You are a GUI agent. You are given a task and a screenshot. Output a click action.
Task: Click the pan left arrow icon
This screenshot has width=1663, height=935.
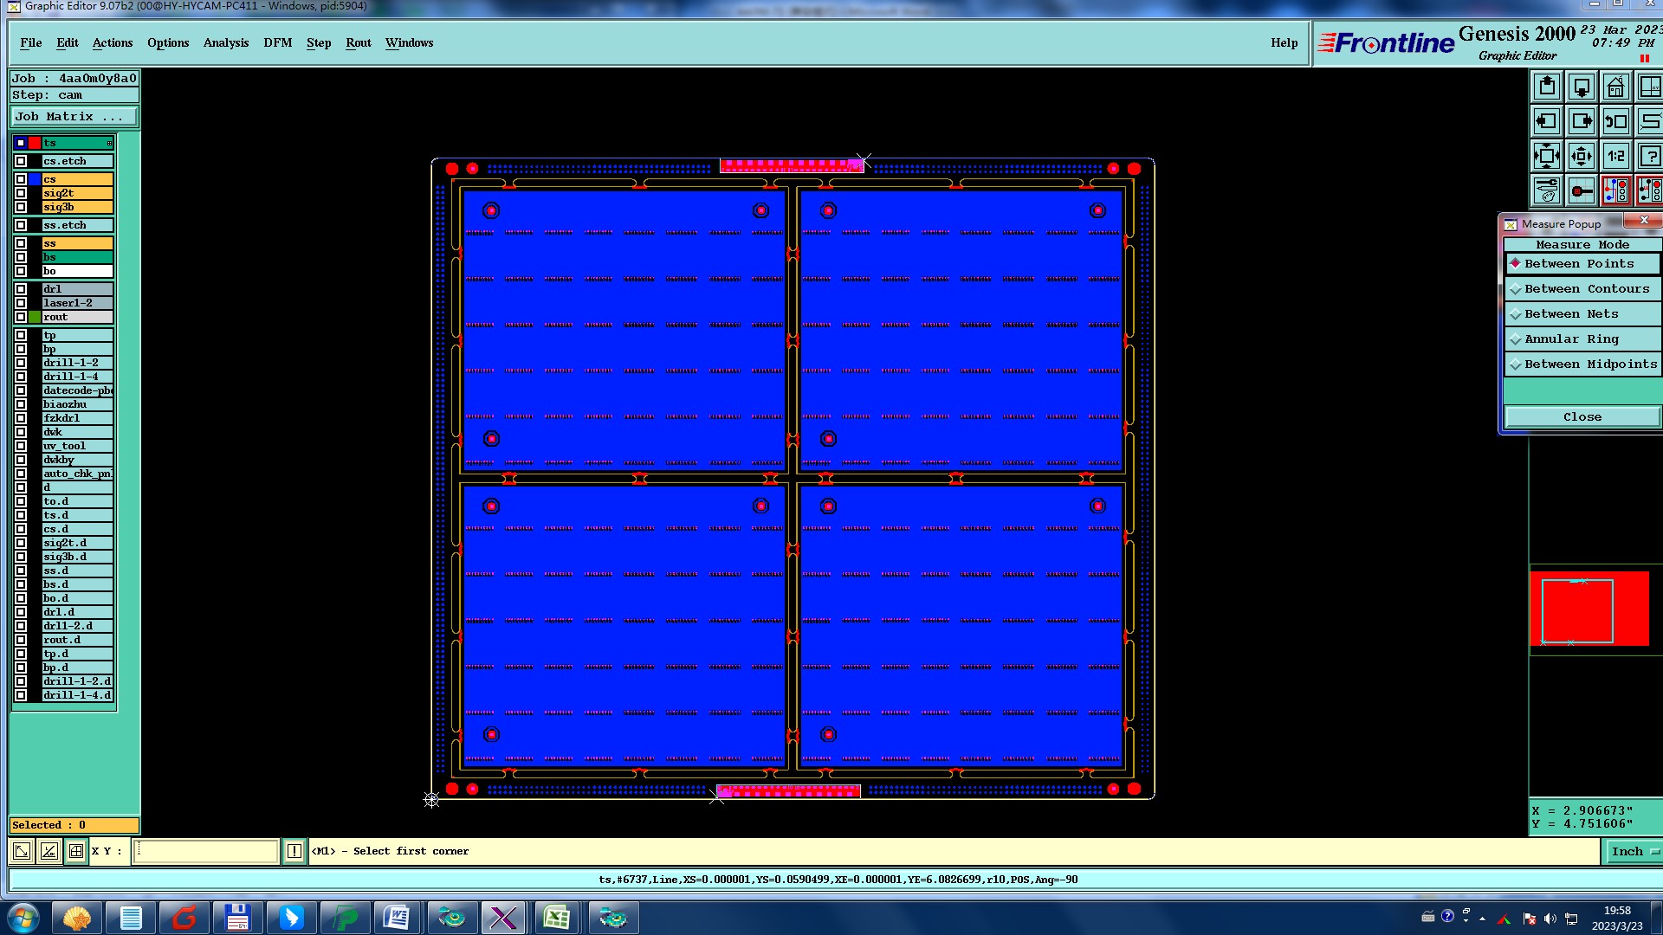1546,122
